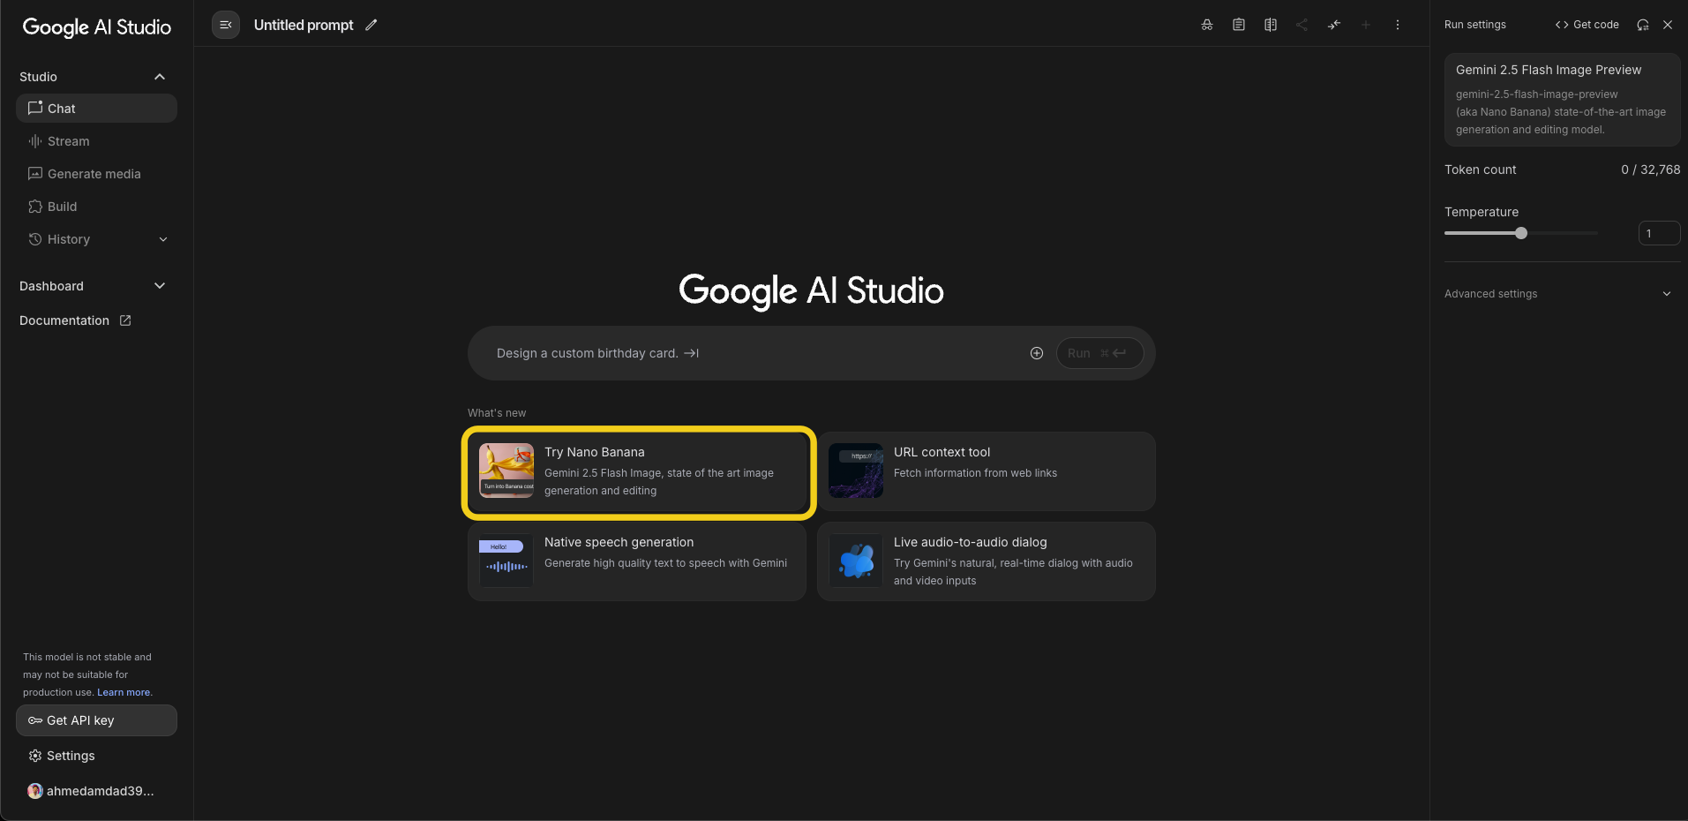Image resolution: width=1688 pixels, height=821 pixels.
Task: Click the Untitled prompt title text
Action: click(304, 25)
